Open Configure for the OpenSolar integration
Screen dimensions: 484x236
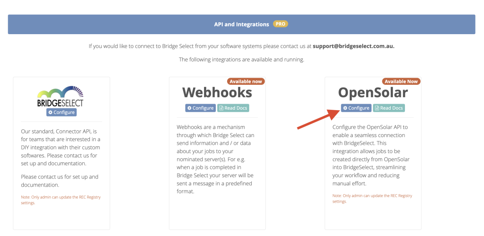[356, 108]
